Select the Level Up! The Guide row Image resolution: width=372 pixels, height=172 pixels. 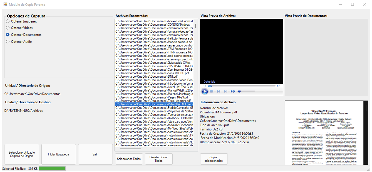pos(154,87)
